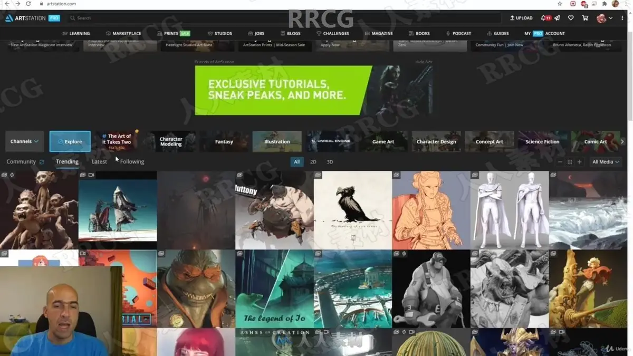This screenshot has height=356, width=633.
Task: Open the Unreal Engine channel
Action: (x=330, y=141)
